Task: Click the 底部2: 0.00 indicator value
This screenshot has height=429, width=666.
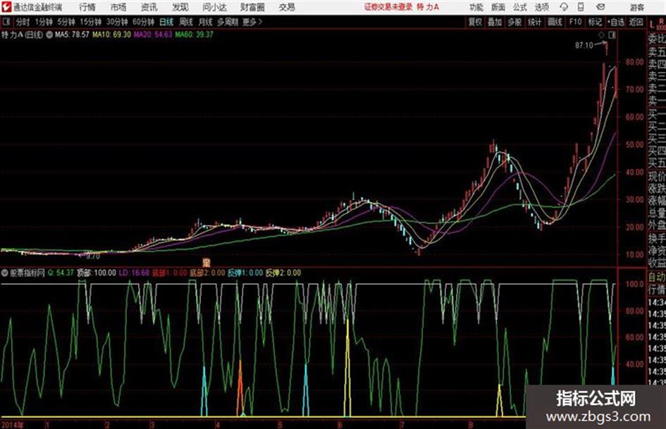Action: click(207, 273)
